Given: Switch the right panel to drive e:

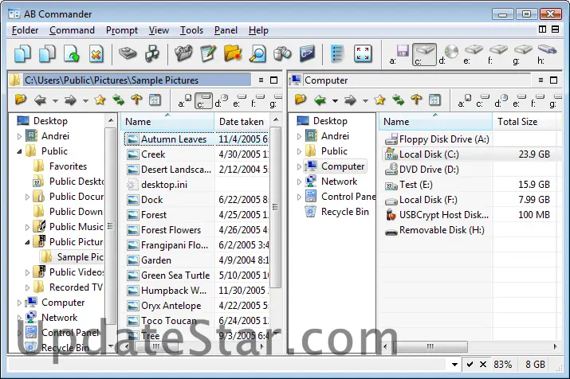Looking at the screenshot, I should (520, 100).
